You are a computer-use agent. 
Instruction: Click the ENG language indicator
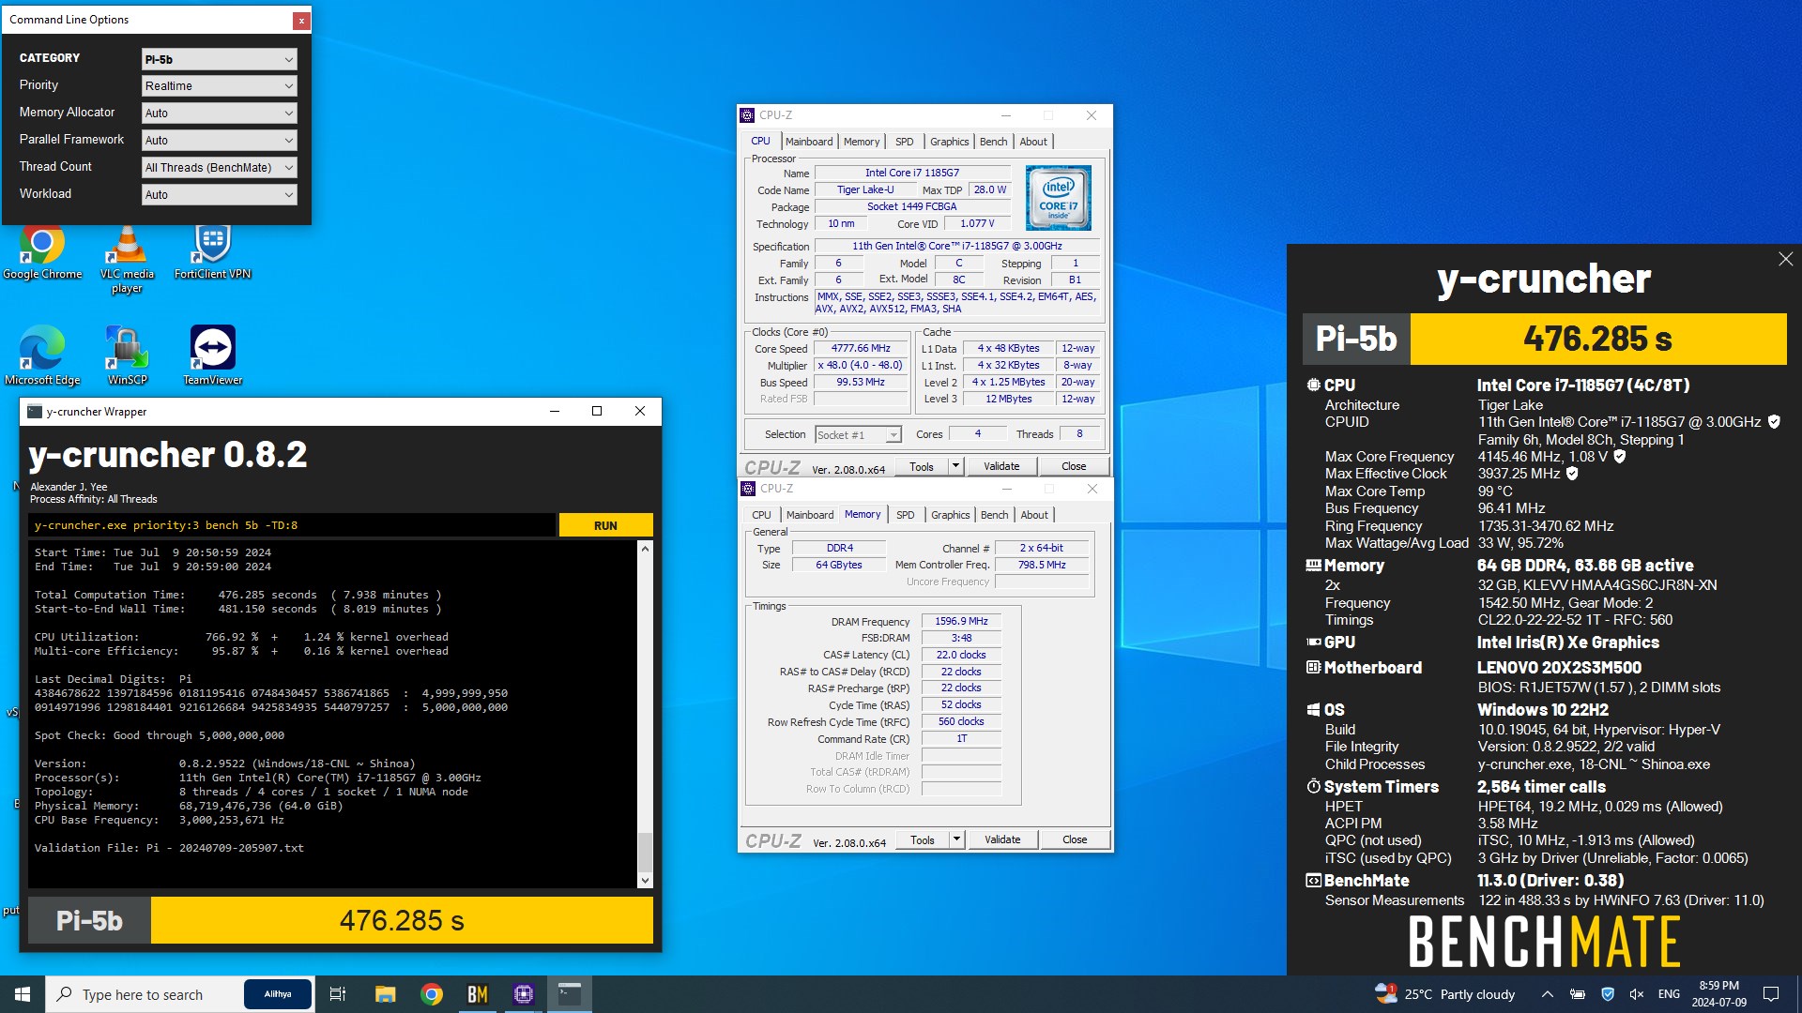point(1669,994)
